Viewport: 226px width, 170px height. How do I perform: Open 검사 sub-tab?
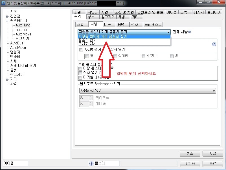(136, 24)
